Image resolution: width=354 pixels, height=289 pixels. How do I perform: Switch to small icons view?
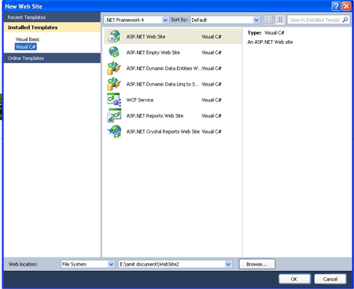[x=268, y=20]
